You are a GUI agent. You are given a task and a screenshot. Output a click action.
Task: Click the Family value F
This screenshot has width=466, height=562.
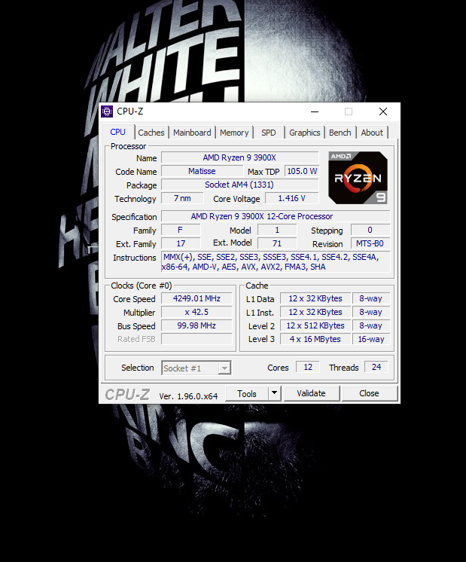[x=181, y=230]
